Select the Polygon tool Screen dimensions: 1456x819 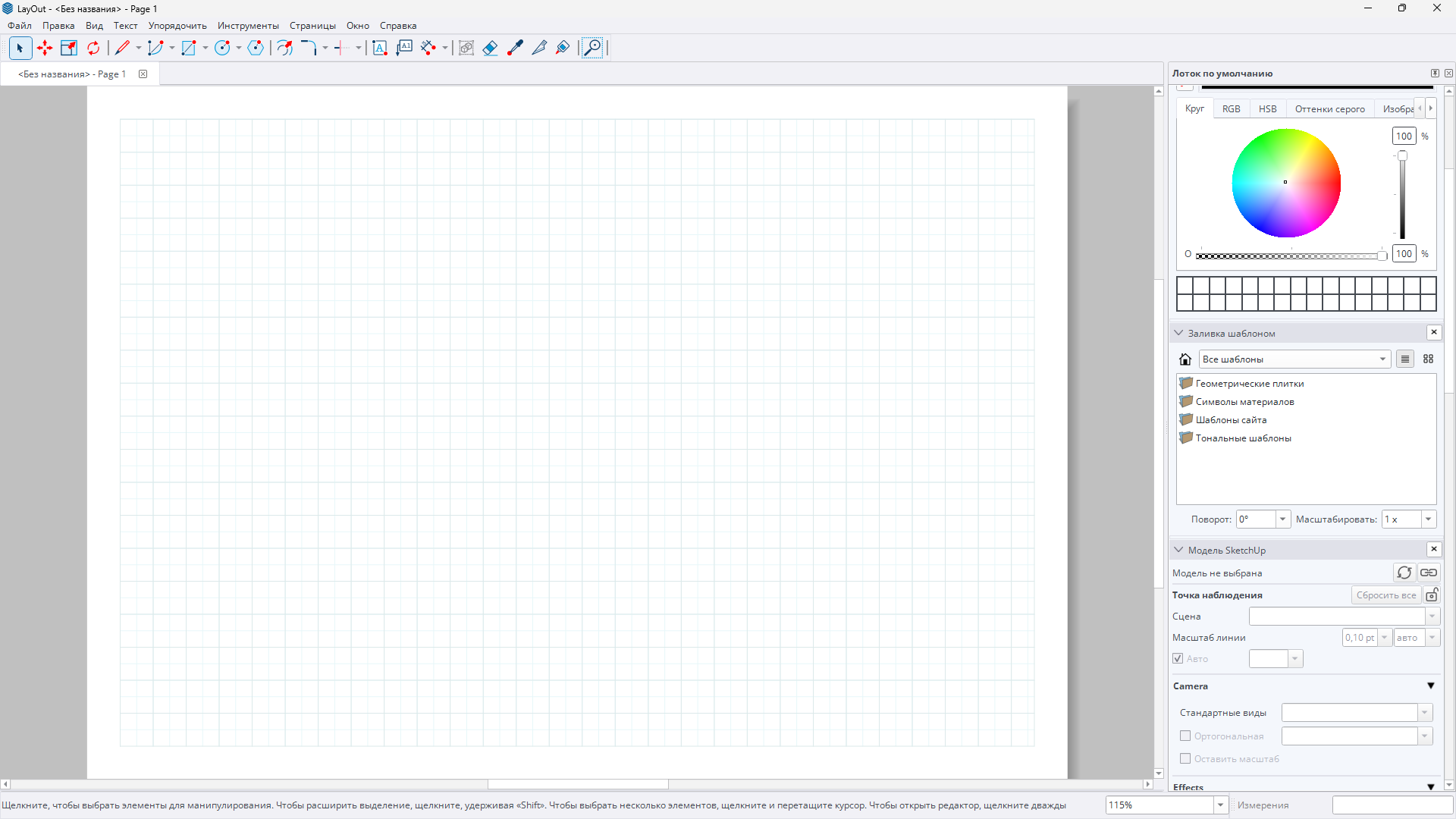(256, 48)
